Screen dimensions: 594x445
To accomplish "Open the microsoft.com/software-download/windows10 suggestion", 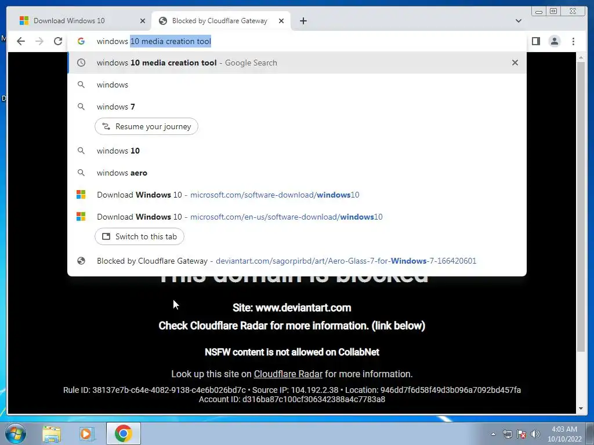I will point(297,195).
